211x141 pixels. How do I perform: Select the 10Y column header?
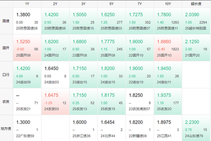[168, 4]
